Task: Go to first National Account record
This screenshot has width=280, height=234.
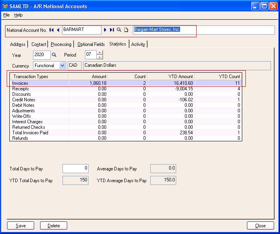Action: click(52, 30)
